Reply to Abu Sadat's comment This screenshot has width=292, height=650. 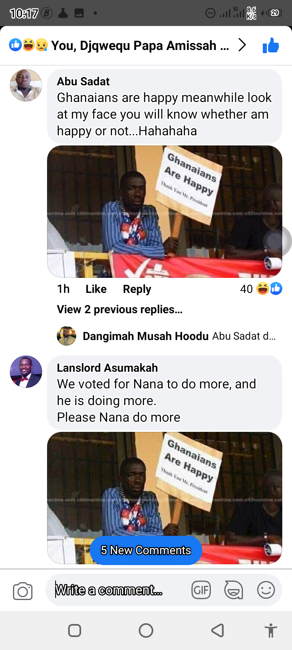pyautogui.click(x=137, y=289)
